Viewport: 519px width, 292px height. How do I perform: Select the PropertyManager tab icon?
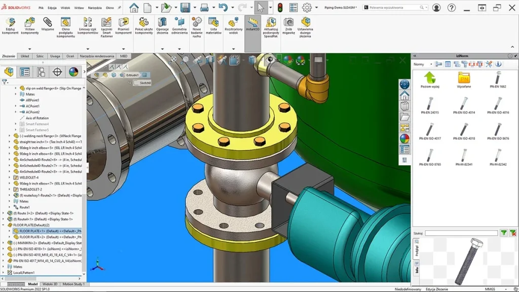click(x=25, y=72)
